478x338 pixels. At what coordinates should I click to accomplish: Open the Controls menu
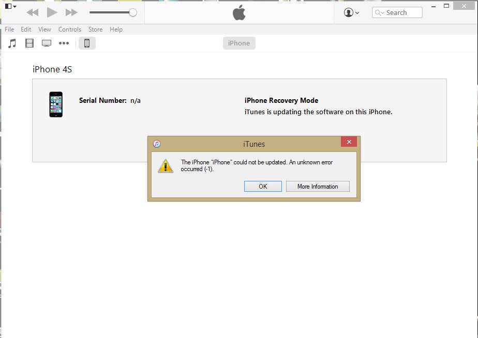point(70,29)
